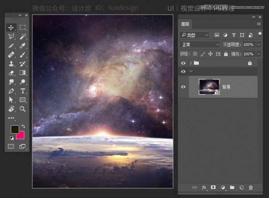Create a new layer

tap(242, 187)
